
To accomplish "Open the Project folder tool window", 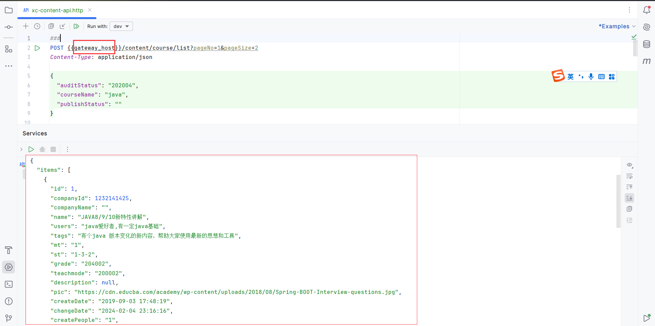I will pos(9,10).
